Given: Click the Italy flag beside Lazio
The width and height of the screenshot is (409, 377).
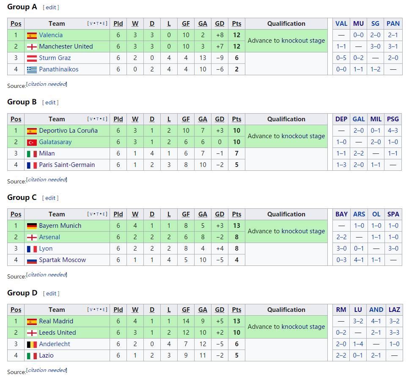Looking at the screenshot, I should click(x=32, y=356).
